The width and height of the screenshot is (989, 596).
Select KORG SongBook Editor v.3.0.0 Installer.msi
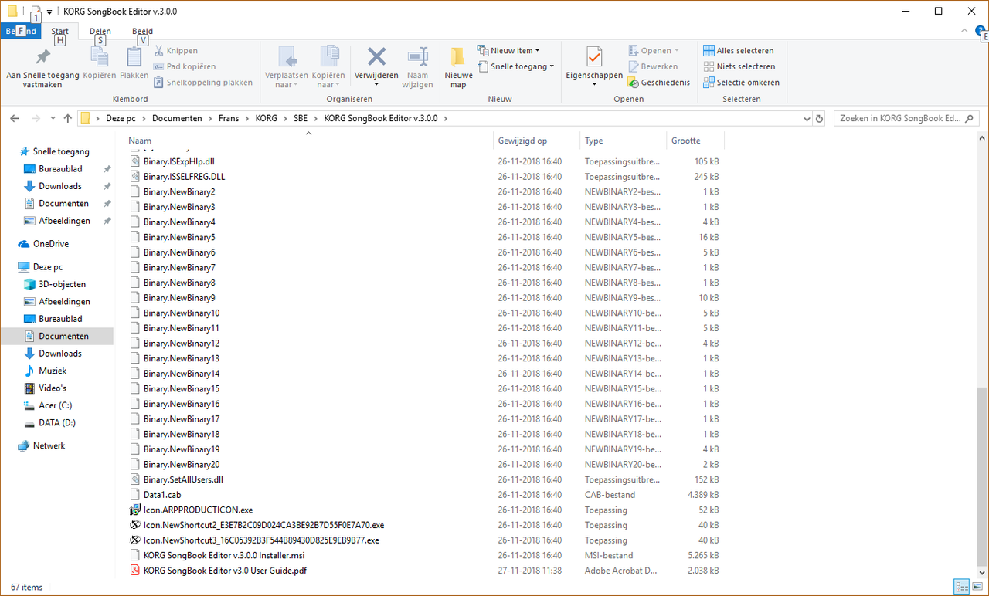pyautogui.click(x=224, y=556)
